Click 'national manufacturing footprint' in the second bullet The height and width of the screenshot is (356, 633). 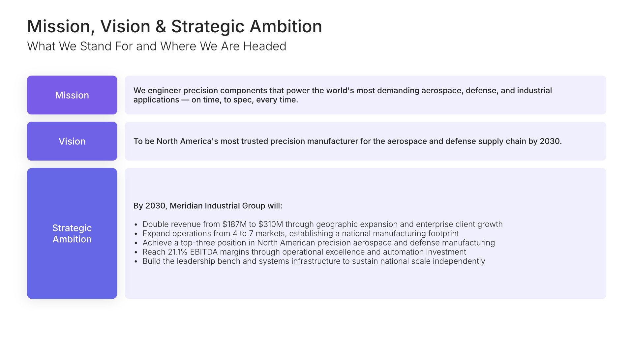coord(400,234)
